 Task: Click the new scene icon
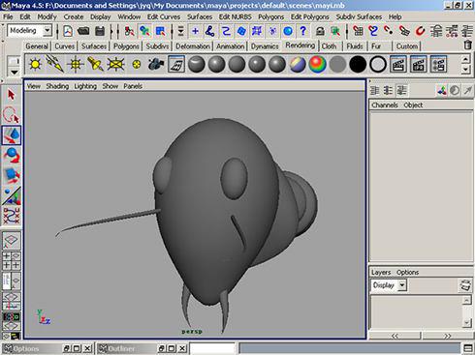tap(68, 31)
